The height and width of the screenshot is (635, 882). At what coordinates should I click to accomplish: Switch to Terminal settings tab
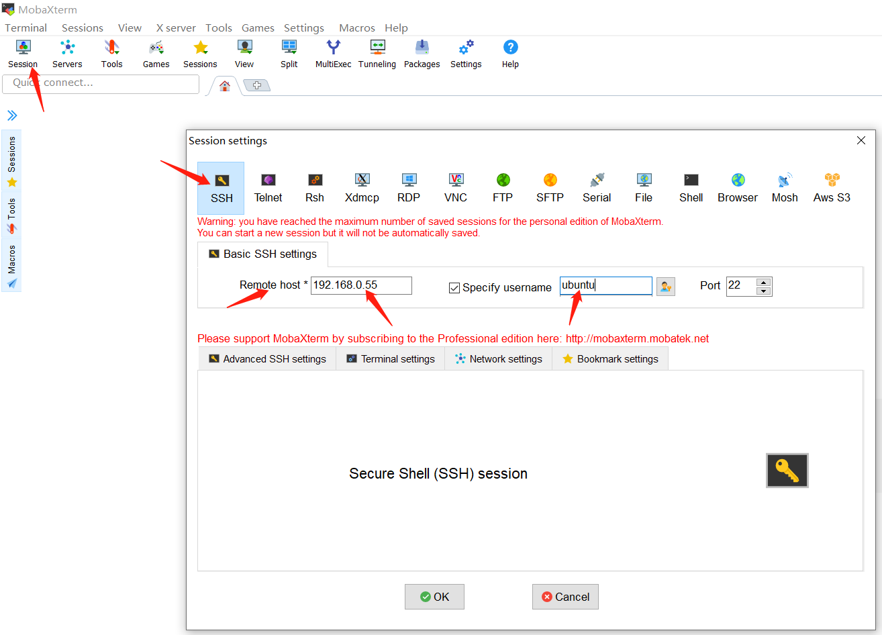coord(391,359)
